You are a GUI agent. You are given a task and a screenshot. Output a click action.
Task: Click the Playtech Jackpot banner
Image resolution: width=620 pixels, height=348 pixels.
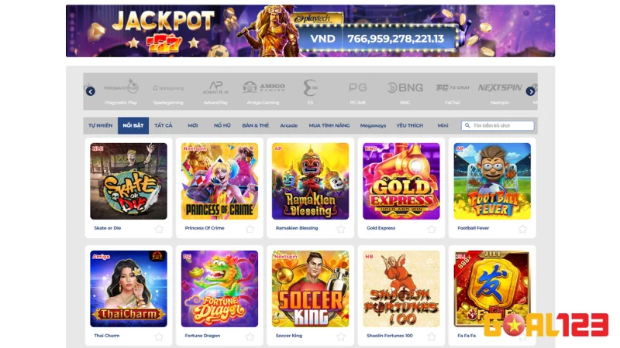tap(311, 31)
